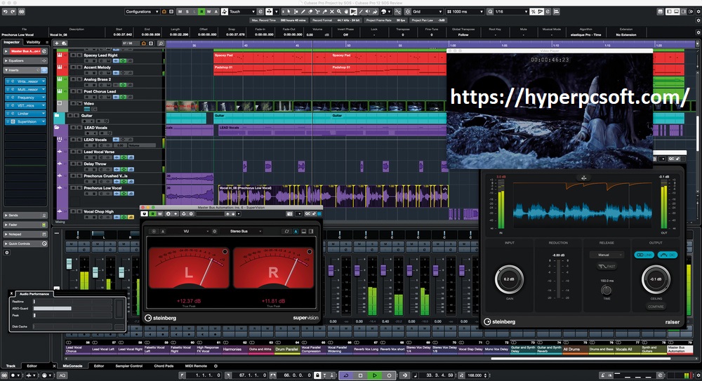Adjust the Raiser Ceiling knob
The width and height of the screenshot is (702, 381).
(x=656, y=279)
